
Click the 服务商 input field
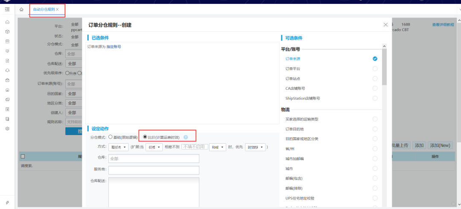point(154,170)
